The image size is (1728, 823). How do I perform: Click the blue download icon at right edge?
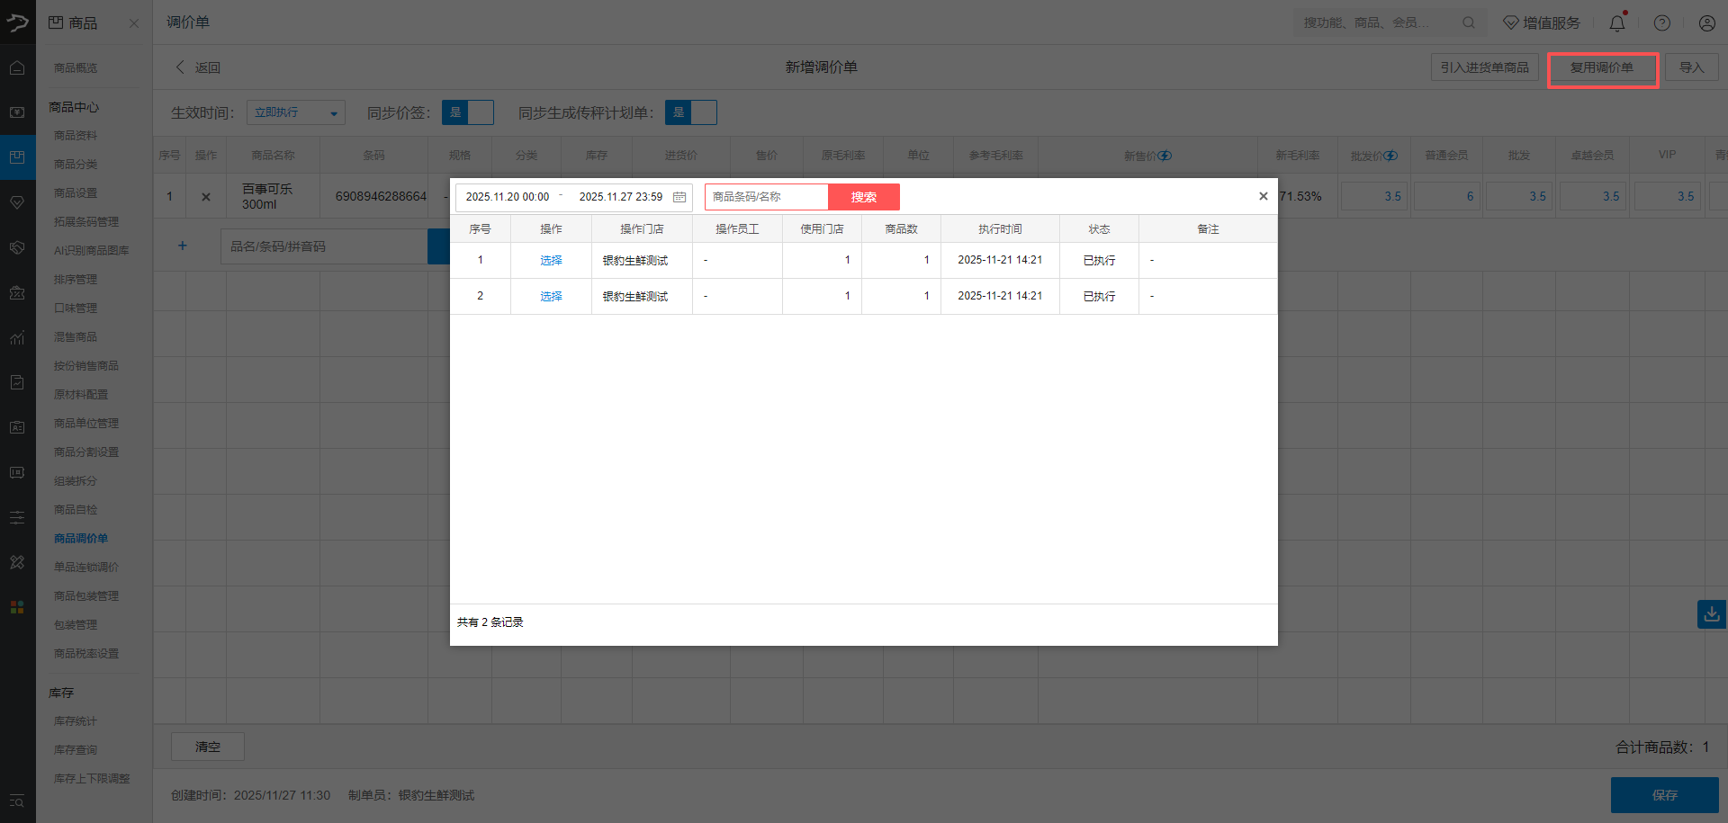pos(1711,614)
